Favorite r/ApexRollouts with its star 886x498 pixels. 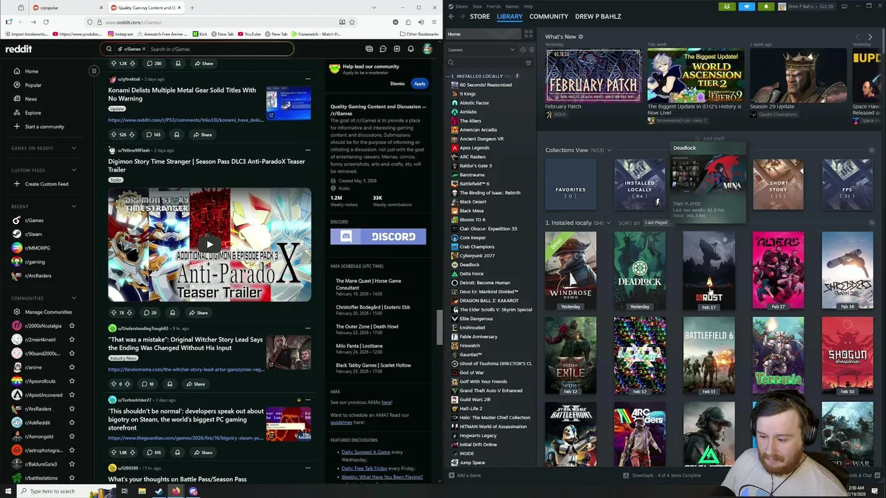click(x=72, y=381)
